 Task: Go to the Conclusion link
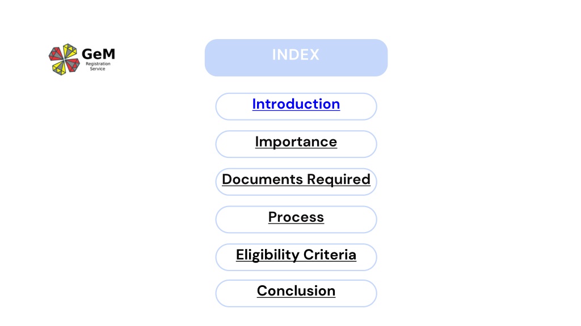coord(296,291)
